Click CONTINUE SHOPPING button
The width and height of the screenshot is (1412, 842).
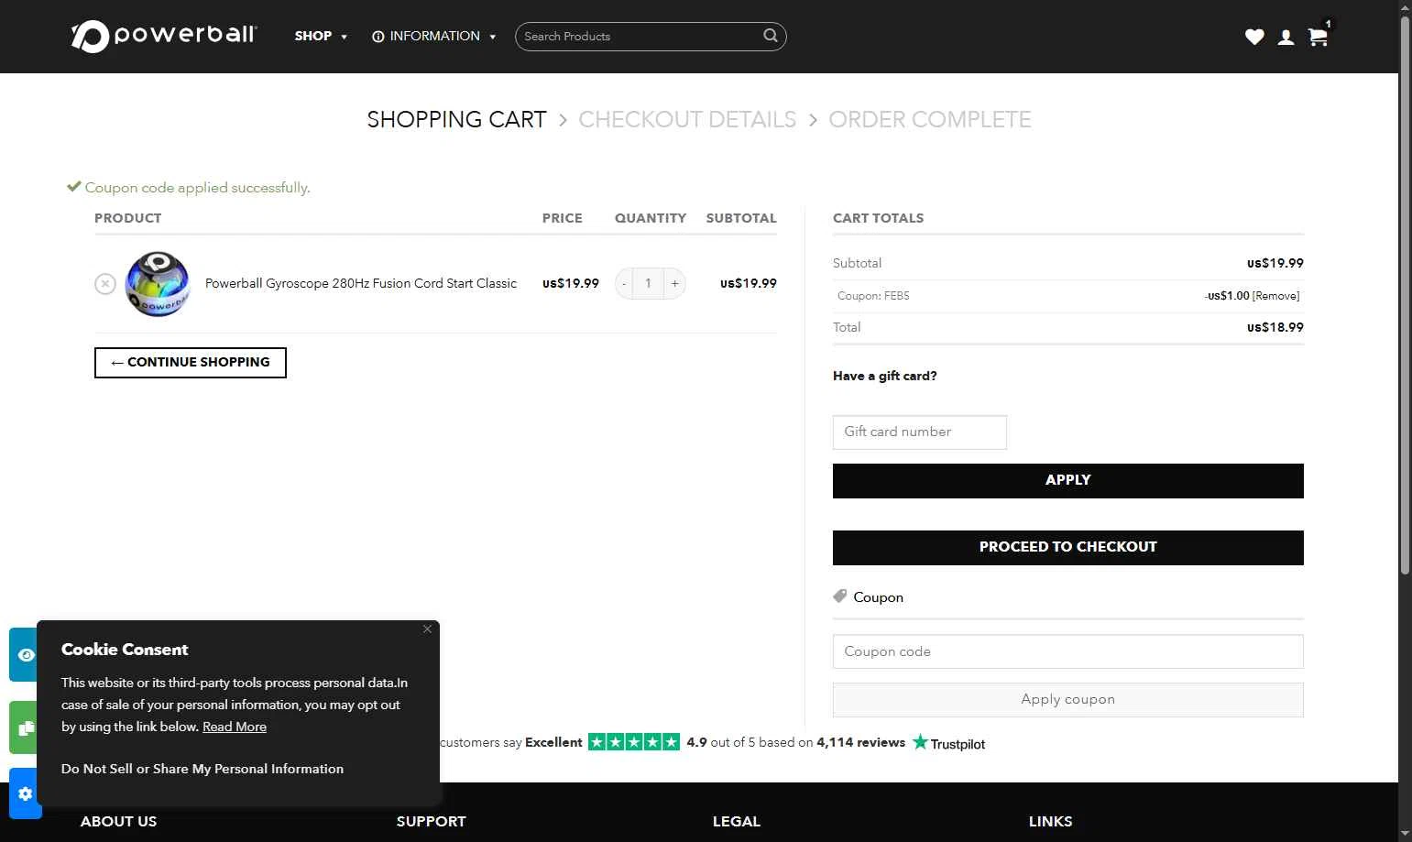tap(191, 363)
